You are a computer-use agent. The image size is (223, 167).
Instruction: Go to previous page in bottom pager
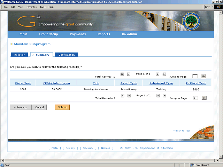pyautogui.click(x=129, y=96)
